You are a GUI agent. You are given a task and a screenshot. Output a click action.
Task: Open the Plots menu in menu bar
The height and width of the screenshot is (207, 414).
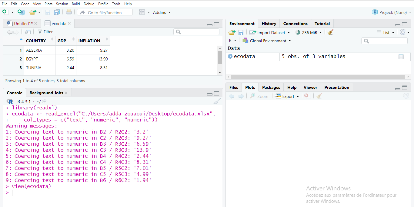point(48,4)
